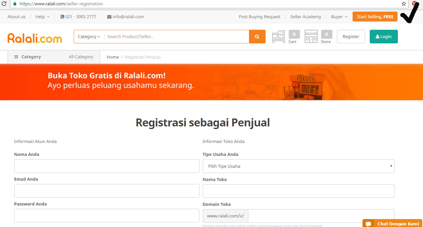Expand the Buyer dropdown menu
The width and height of the screenshot is (423, 227).
click(339, 17)
